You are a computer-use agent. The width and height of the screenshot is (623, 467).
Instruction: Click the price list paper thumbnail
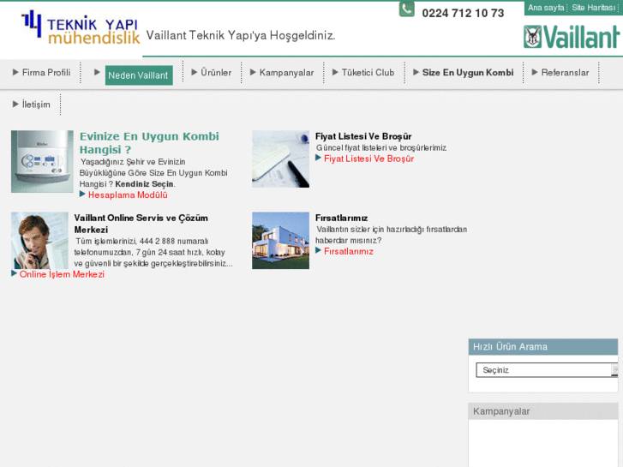click(x=280, y=159)
